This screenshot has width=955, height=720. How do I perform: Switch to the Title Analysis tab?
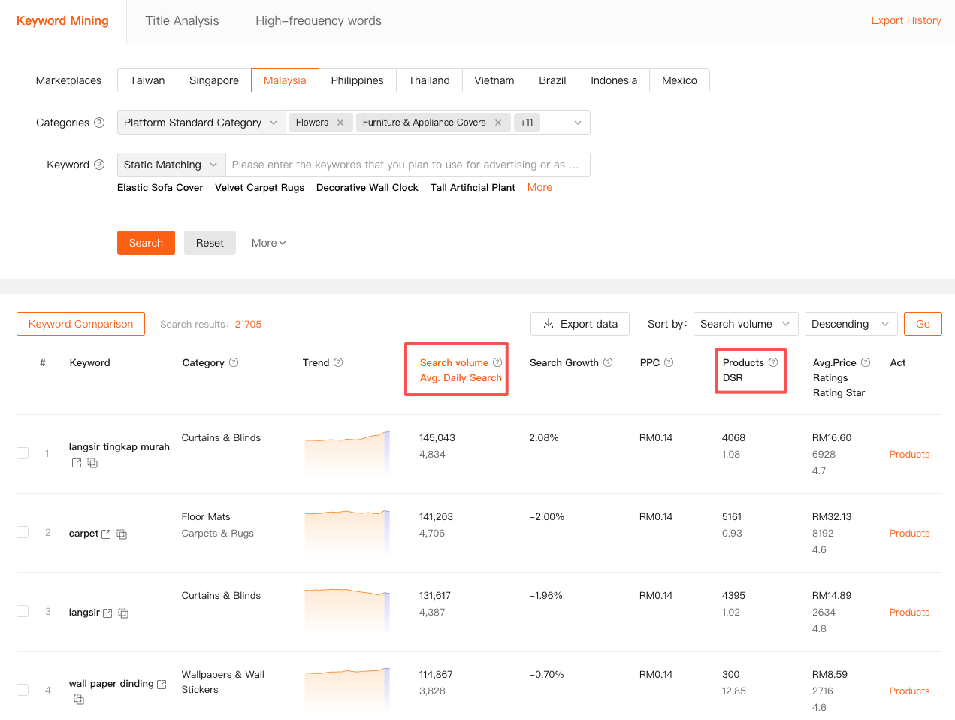pyautogui.click(x=182, y=21)
